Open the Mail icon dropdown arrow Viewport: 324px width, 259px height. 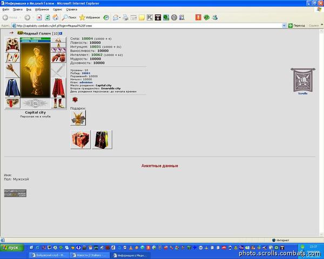(x=120, y=18)
